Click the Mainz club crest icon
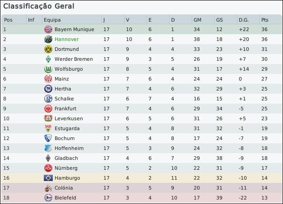The image size is (283, 204). coord(48,79)
